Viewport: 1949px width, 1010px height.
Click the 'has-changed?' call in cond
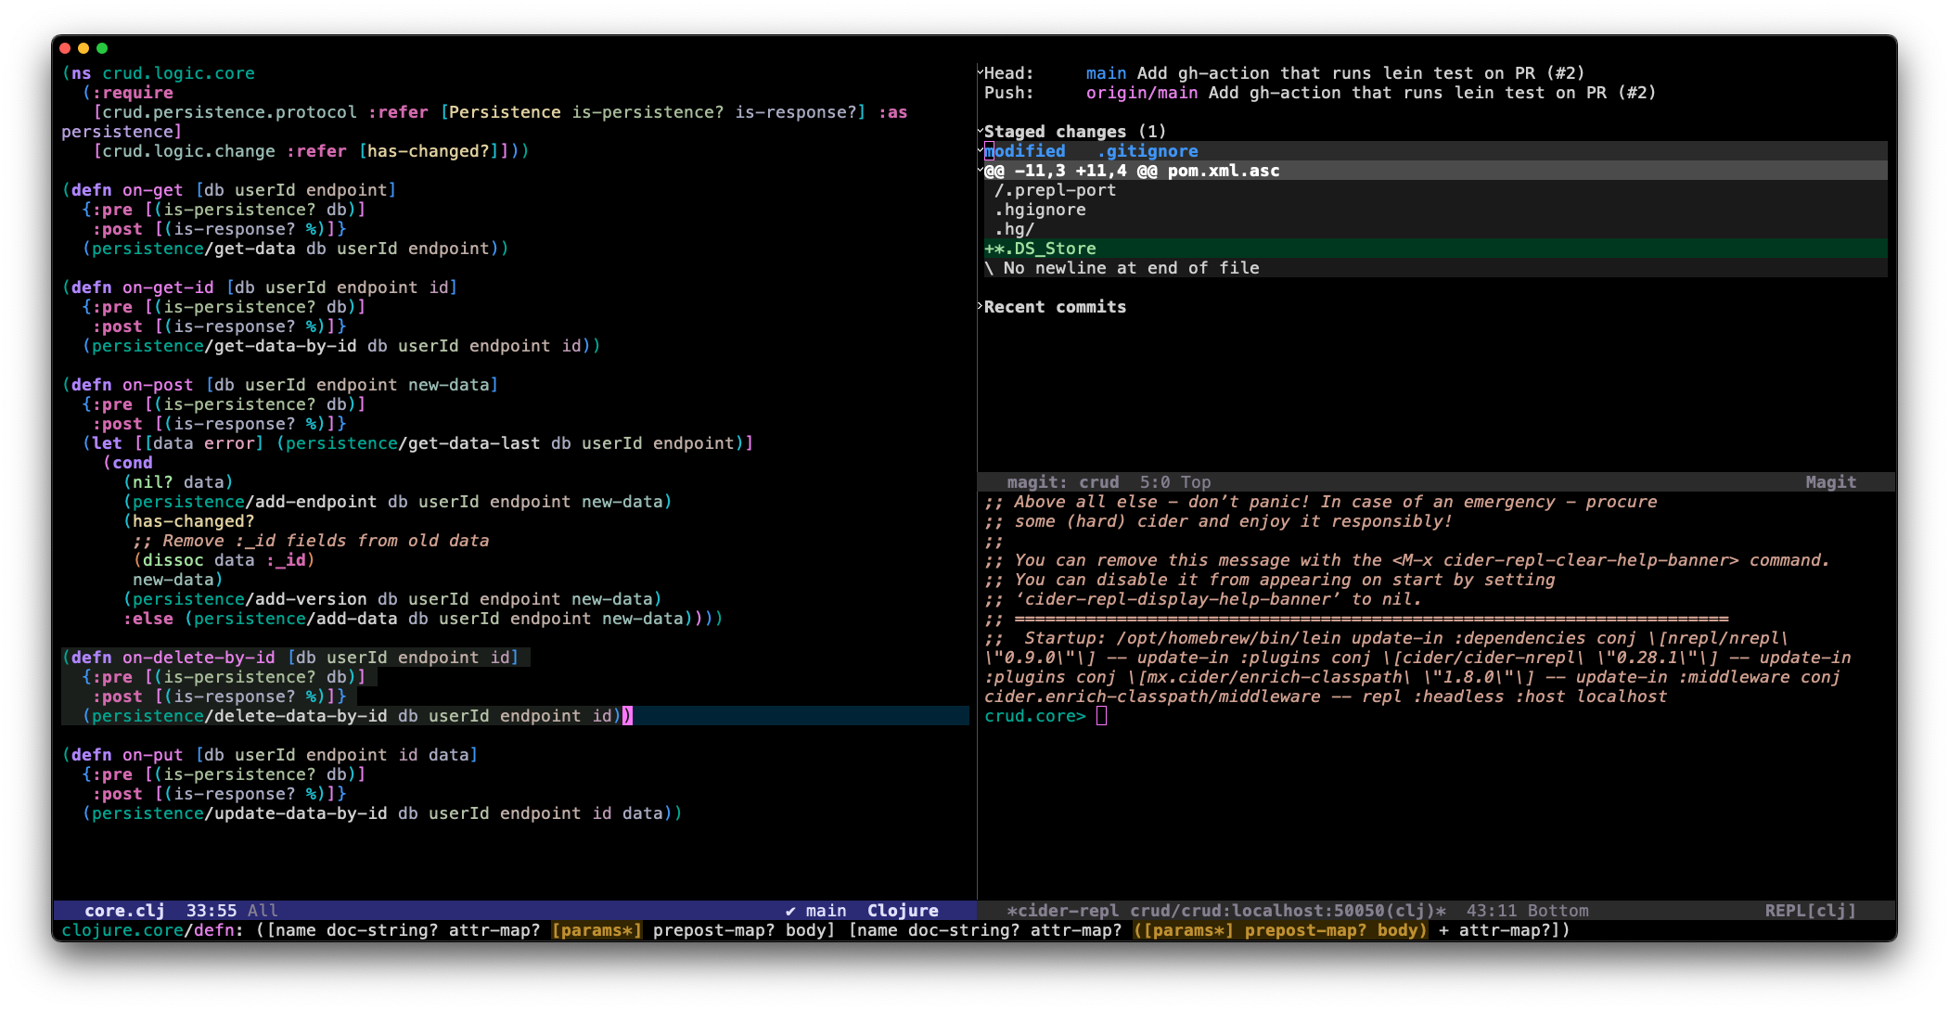[x=194, y=520]
